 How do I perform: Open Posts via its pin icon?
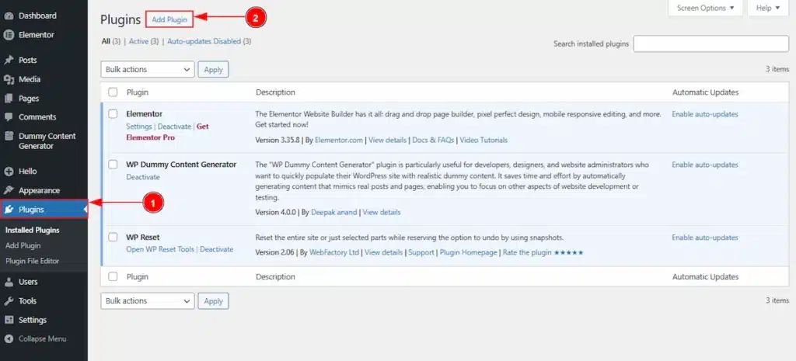point(9,61)
